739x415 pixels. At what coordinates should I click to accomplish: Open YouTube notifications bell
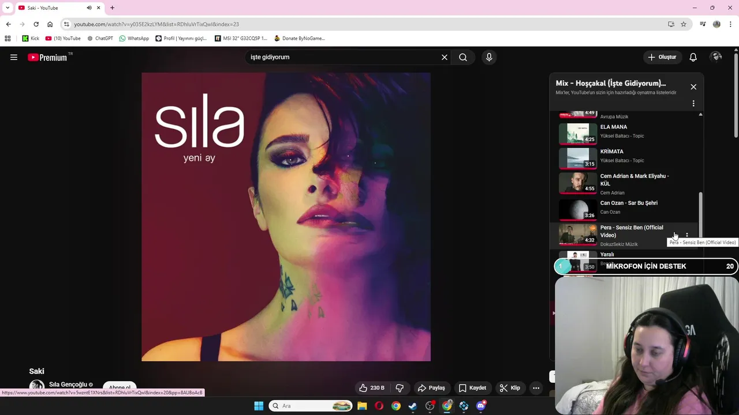[x=693, y=57]
